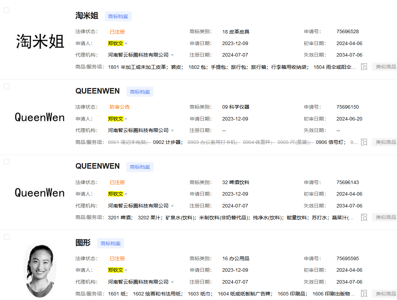Viewport: 397px width, 300px height.
Task: Click 初审日期 value 2024-06-20
Action: (x=349, y=119)
